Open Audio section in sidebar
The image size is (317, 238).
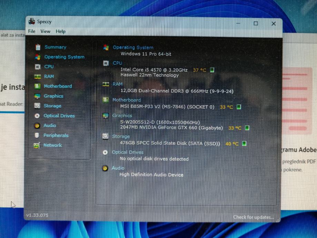(x=50, y=125)
